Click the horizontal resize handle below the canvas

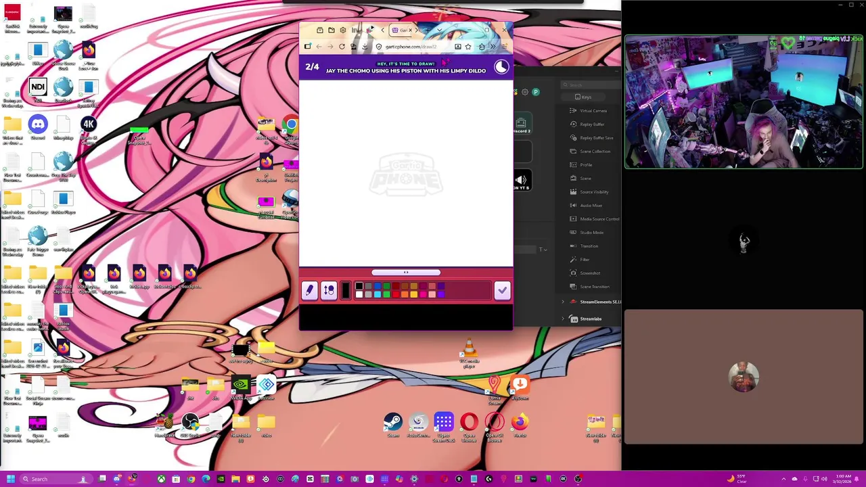(406, 273)
